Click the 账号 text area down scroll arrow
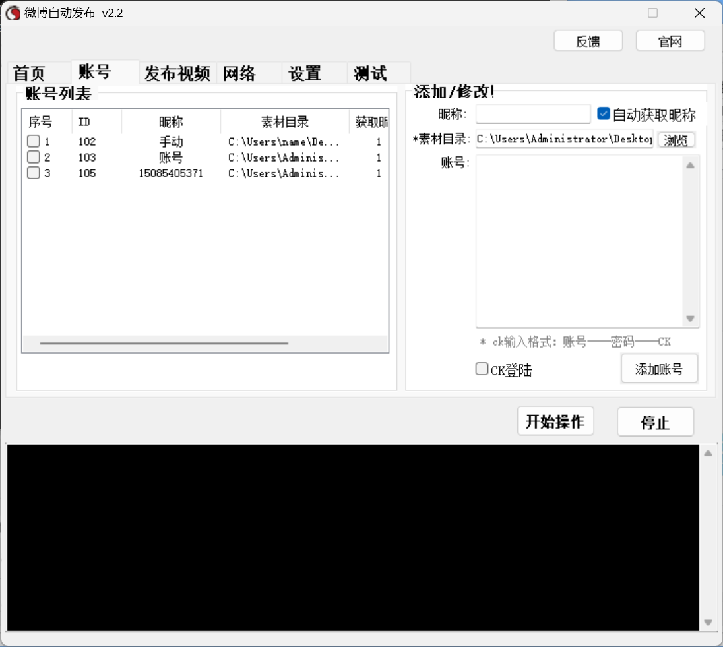The width and height of the screenshot is (723, 647). (690, 318)
